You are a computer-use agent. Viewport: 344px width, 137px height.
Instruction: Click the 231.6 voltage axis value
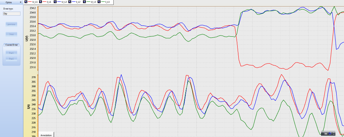[x=33, y=67]
